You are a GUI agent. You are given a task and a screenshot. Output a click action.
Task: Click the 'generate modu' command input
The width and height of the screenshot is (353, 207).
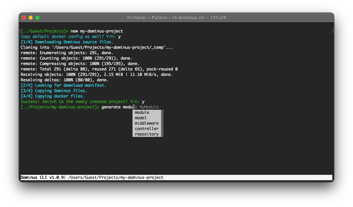(117, 107)
